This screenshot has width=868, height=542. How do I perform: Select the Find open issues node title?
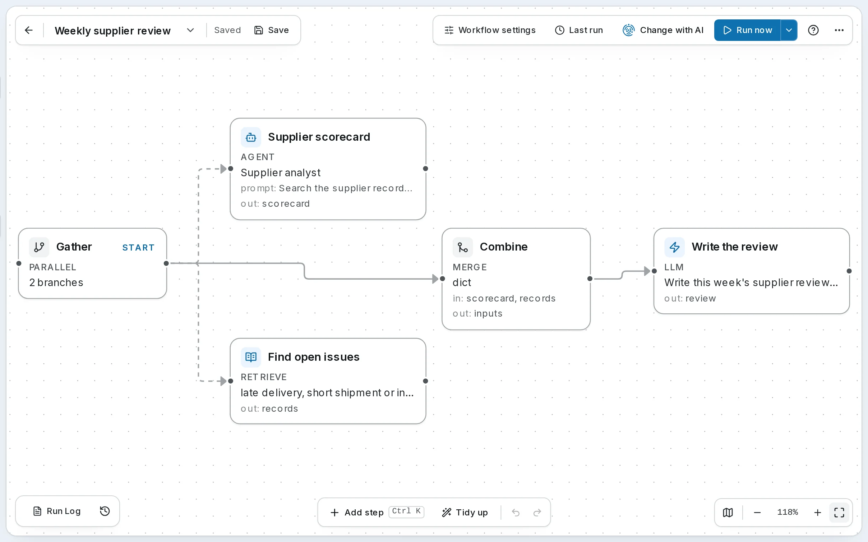pyautogui.click(x=314, y=357)
